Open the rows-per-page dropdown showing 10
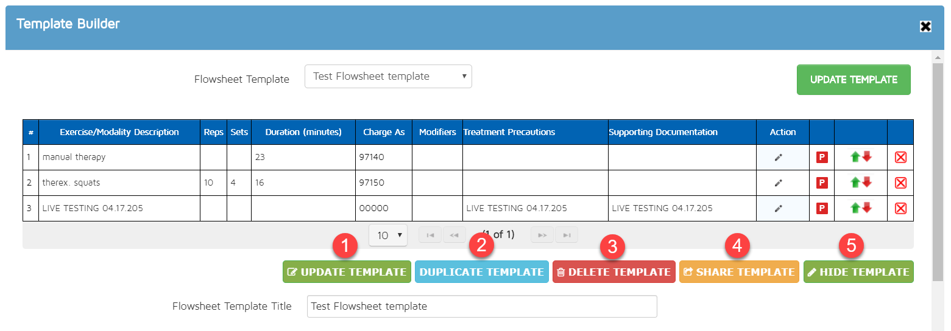Image resolution: width=951 pixels, height=331 pixels. (x=388, y=235)
